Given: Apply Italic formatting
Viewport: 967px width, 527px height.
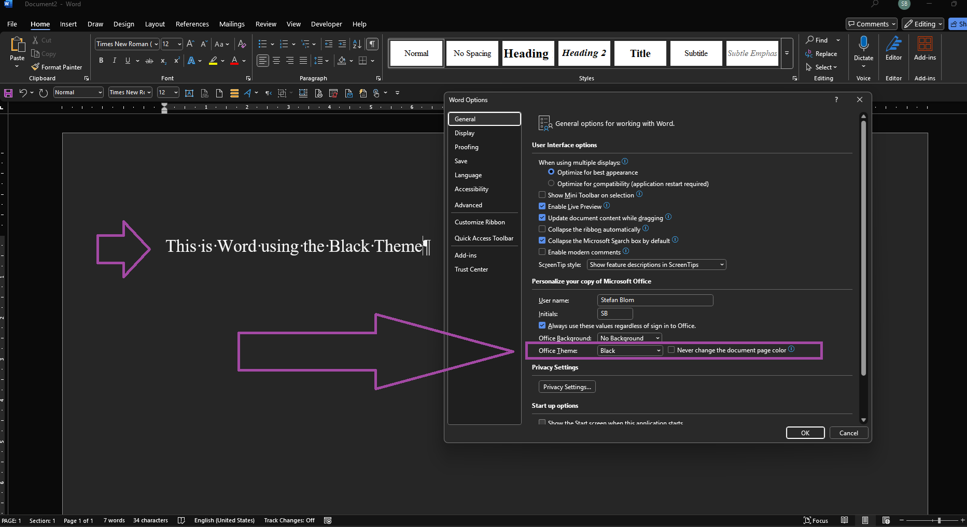Looking at the screenshot, I should coord(114,61).
